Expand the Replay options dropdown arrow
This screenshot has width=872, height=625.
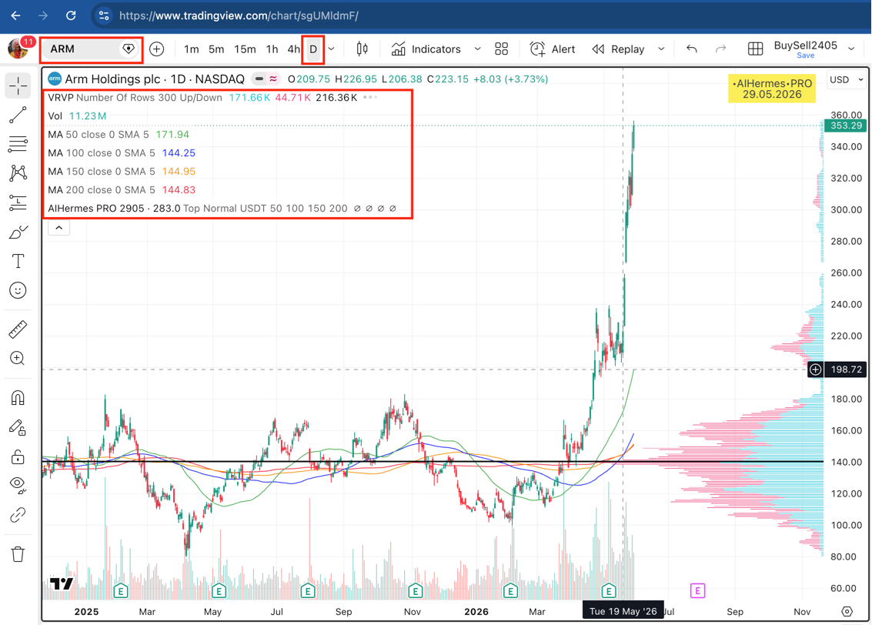coord(661,49)
